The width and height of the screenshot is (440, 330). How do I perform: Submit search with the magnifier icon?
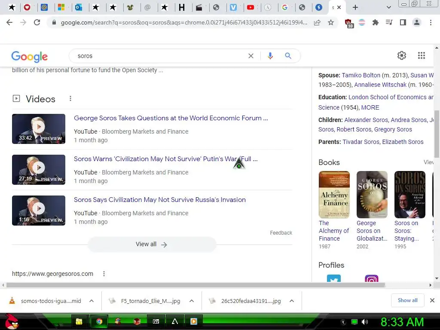click(x=288, y=56)
